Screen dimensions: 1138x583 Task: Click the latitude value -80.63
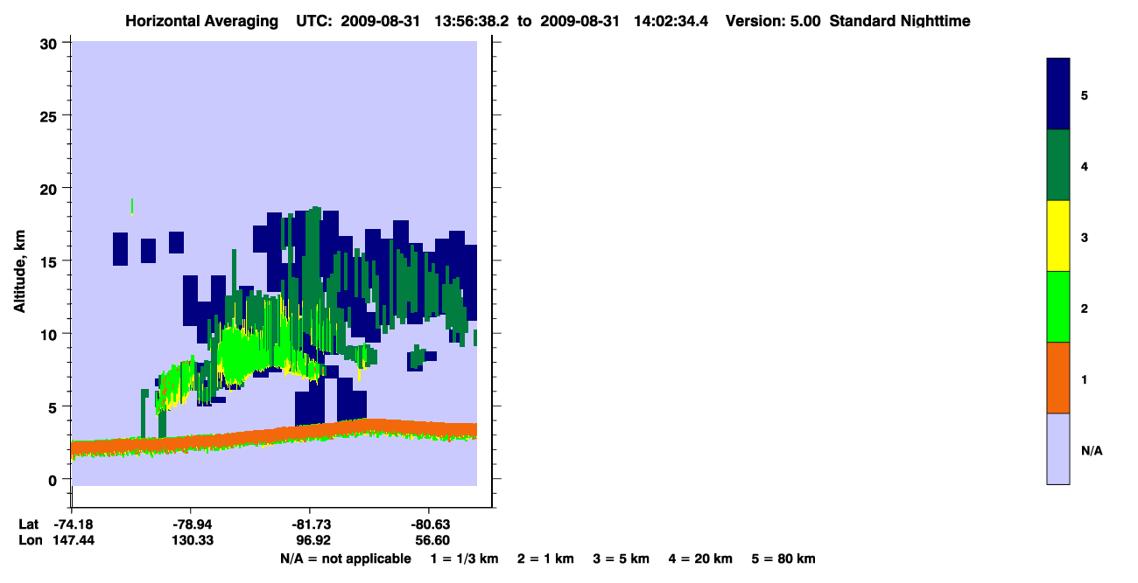tap(429, 524)
